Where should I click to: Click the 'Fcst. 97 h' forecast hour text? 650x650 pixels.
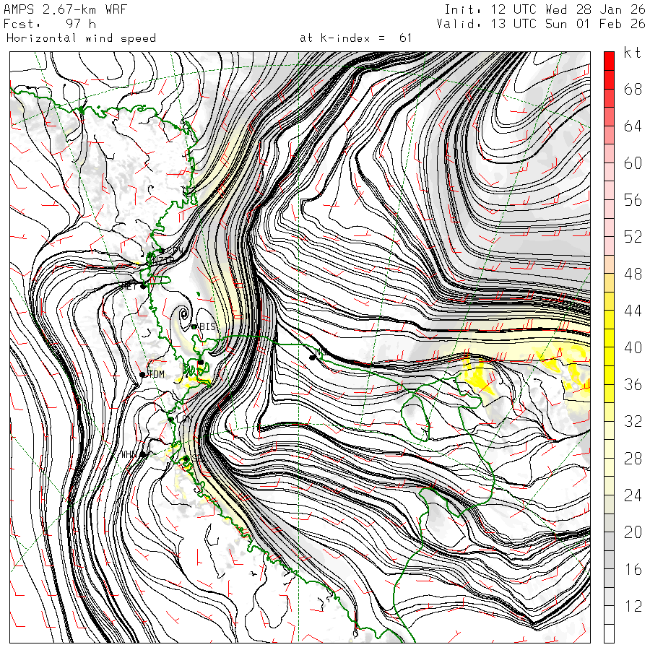49,24
